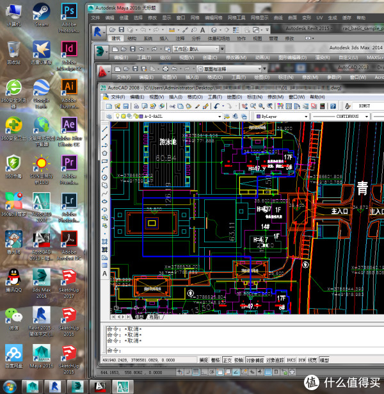Screen dimensions: 384x394
Task: Click the Text A icon in Revit quick access toolbar
Action: click(202, 30)
